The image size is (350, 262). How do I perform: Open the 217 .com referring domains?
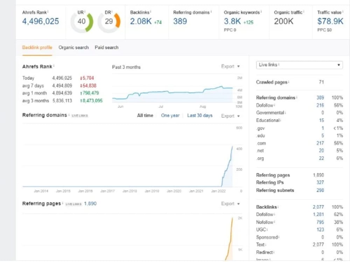point(320,143)
